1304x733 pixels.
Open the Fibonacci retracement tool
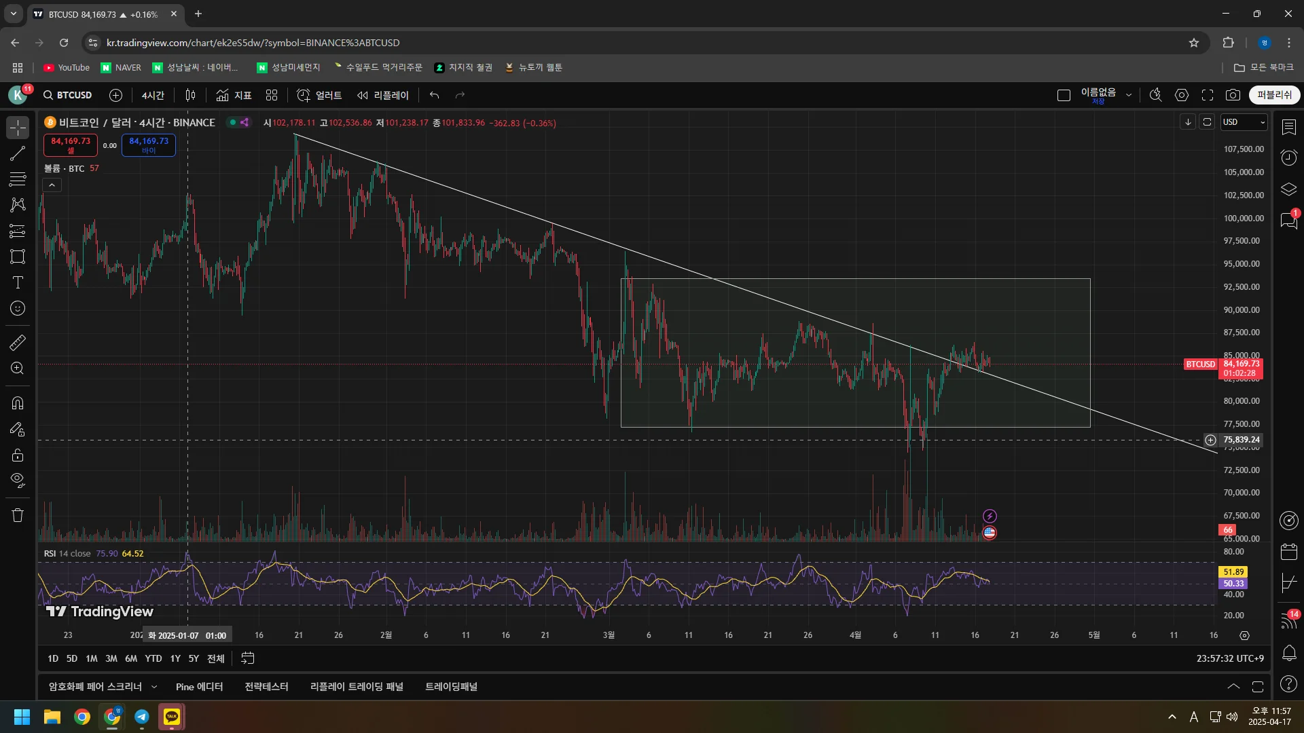coord(18,179)
